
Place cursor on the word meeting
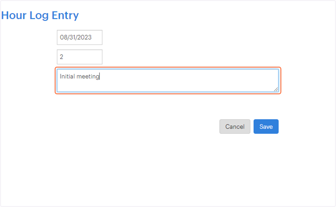tap(88, 77)
